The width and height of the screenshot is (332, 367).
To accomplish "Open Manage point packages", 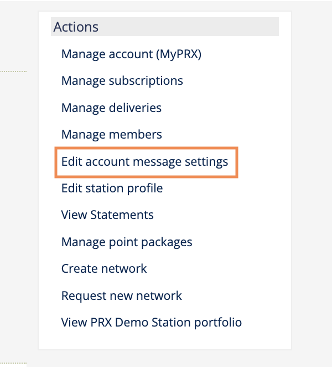I will tap(127, 242).
